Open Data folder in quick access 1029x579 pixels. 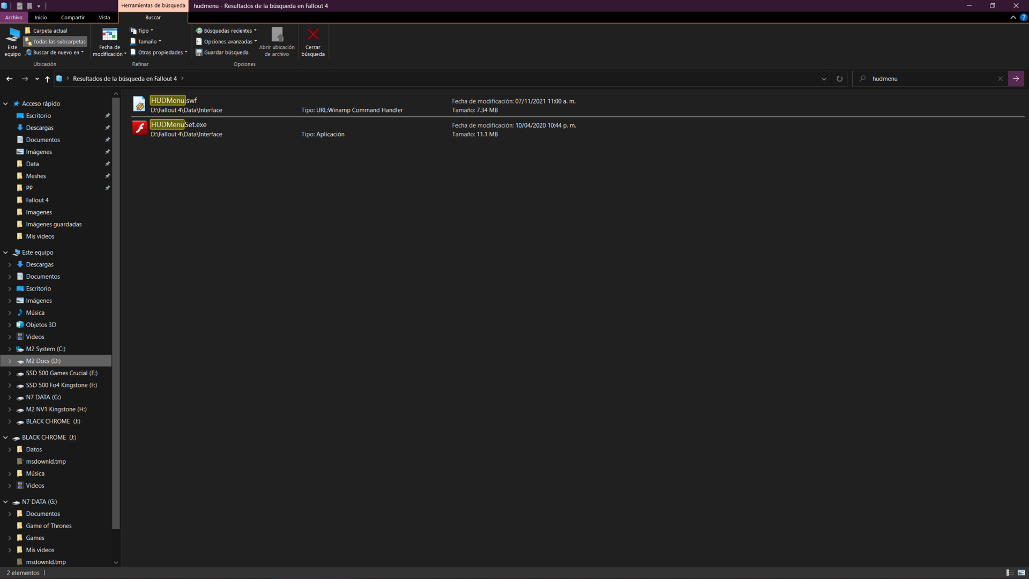click(32, 164)
